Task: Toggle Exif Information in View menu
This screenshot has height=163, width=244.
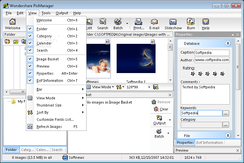Action: tap(30, 81)
